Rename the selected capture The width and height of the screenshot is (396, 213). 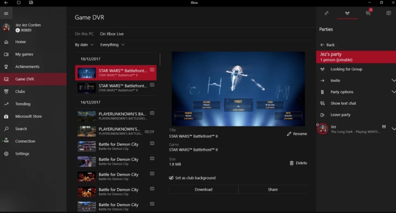297,134
